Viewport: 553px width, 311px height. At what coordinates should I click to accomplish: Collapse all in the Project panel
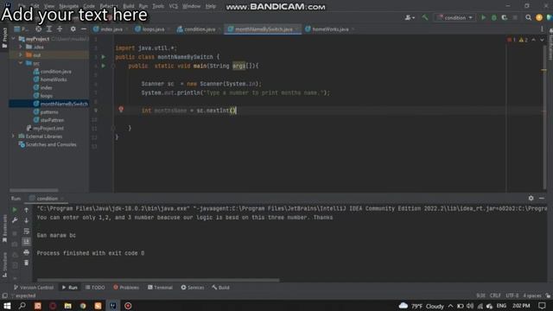click(60, 29)
